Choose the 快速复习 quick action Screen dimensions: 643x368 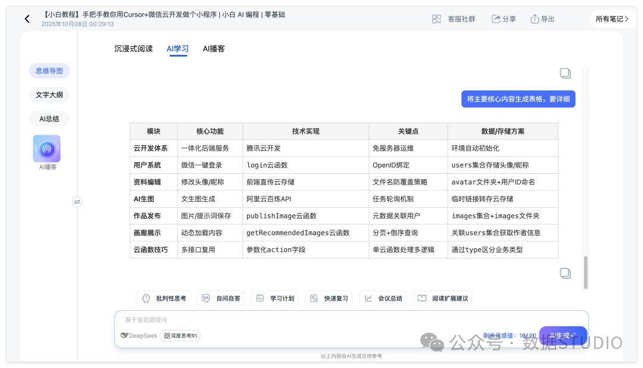pyautogui.click(x=329, y=298)
